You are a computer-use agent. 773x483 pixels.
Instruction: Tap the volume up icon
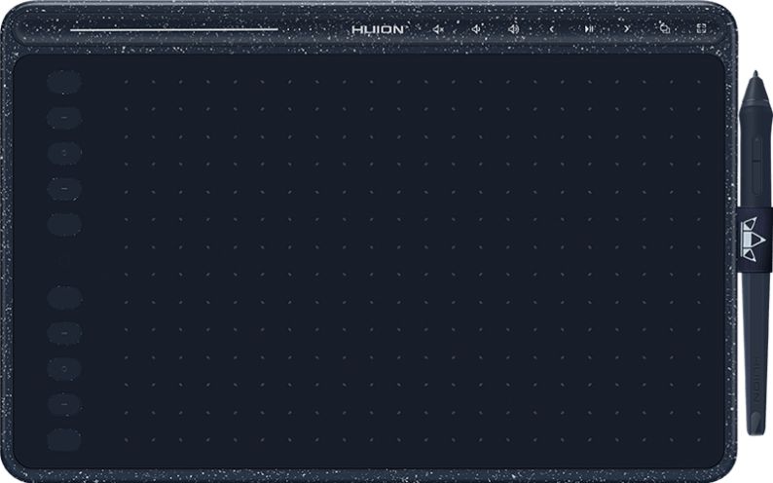(x=513, y=29)
